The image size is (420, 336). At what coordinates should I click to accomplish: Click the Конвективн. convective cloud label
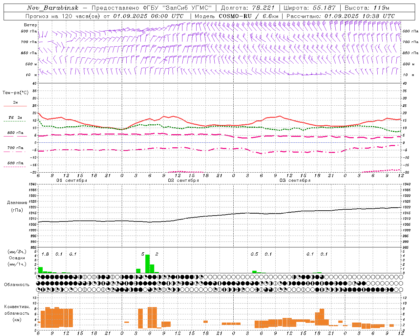pyautogui.click(x=17, y=307)
